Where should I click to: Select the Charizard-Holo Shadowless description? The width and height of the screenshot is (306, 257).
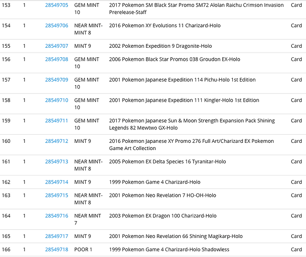click(169, 249)
